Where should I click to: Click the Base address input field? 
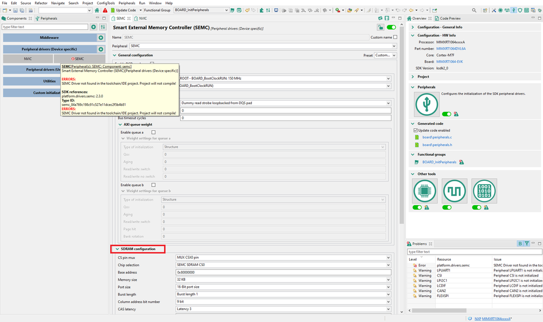pyautogui.click(x=283, y=273)
